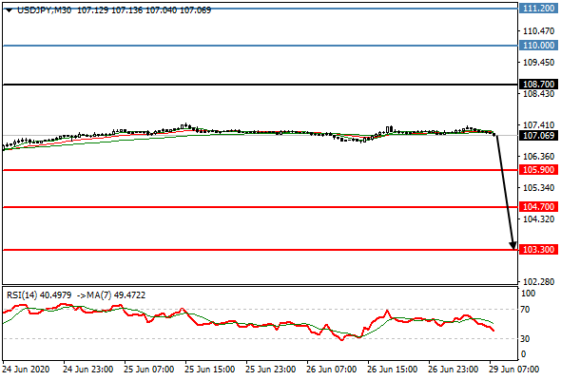Image resolution: width=561 pixels, height=380 pixels.
Task: Click the 29 Jun 07:00 time label
Action: 513,369
